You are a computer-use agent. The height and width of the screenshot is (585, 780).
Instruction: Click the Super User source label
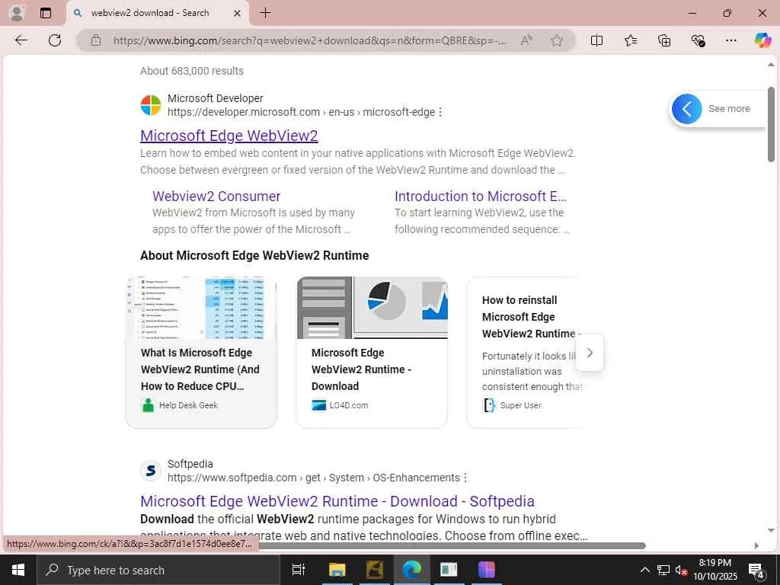[520, 405]
